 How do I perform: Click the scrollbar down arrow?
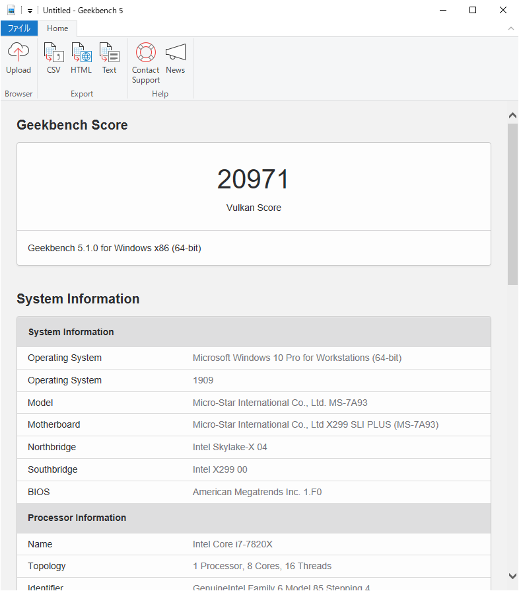512,576
